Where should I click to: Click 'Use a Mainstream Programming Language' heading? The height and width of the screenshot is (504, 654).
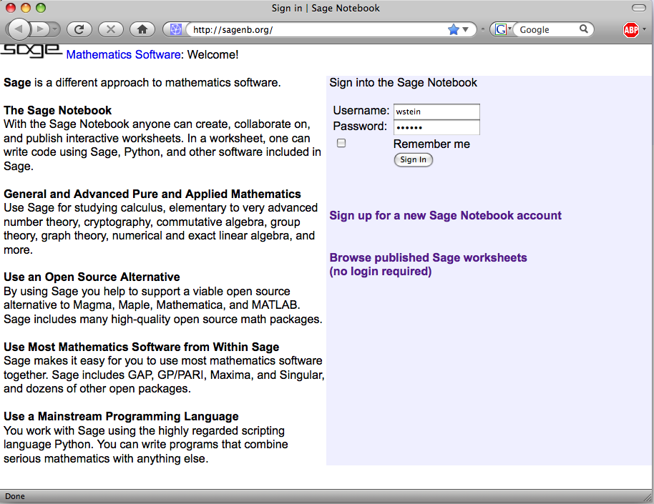tap(121, 417)
